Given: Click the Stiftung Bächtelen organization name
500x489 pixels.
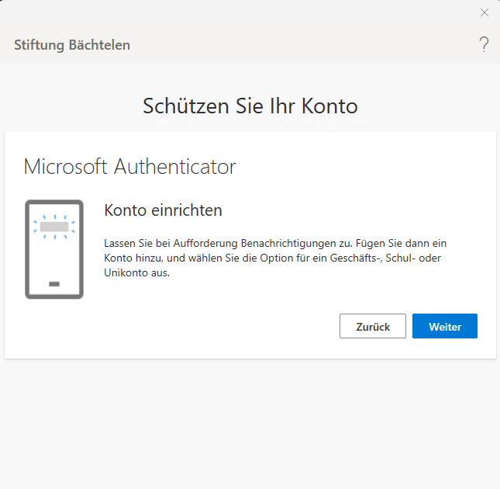Looking at the screenshot, I should (x=72, y=45).
